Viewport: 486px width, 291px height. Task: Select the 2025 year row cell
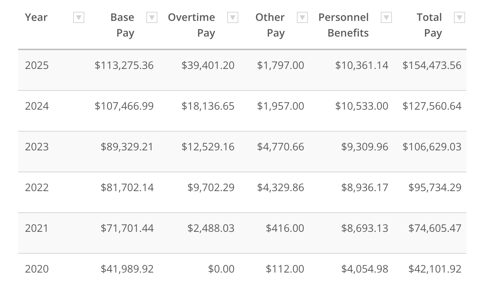click(x=37, y=65)
